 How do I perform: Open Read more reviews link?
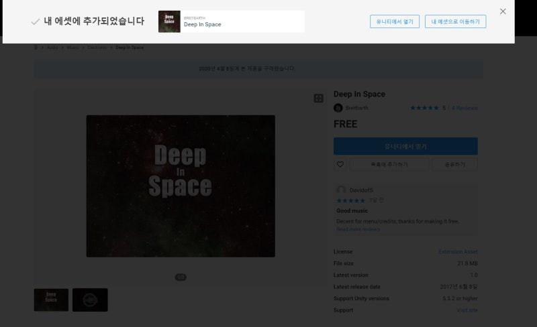click(358, 229)
